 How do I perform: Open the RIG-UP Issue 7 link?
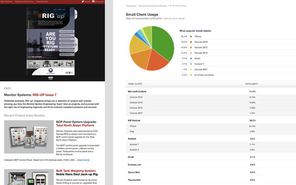pos(45,95)
